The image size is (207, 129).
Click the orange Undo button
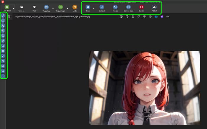(75, 8)
